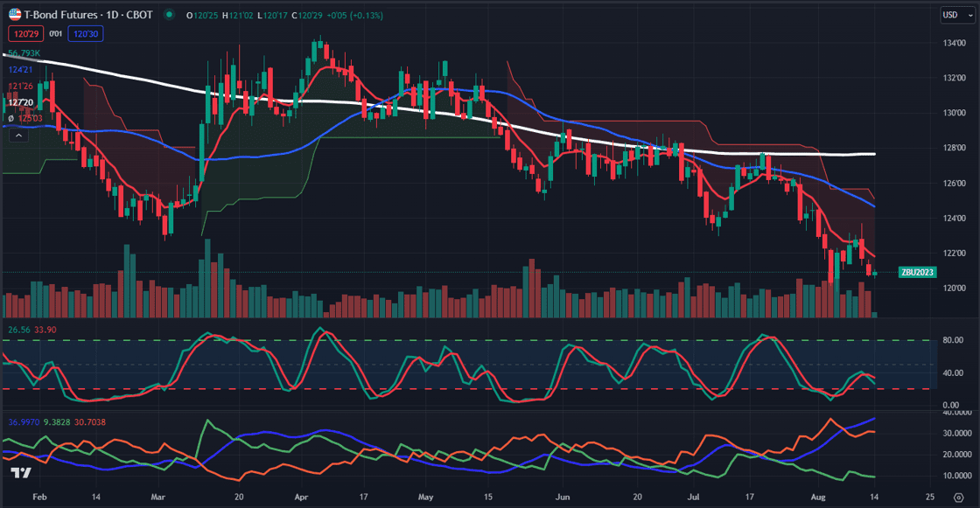Click the Jul date on time axis
Viewport: 980px width, 508px height.
(693, 498)
